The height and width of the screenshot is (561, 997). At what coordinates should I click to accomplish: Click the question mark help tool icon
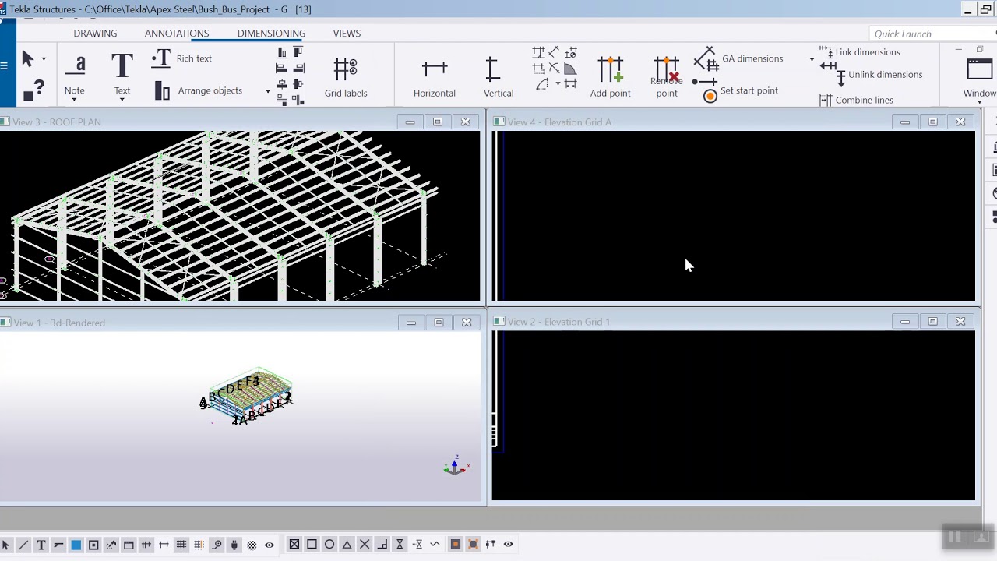coord(33,90)
